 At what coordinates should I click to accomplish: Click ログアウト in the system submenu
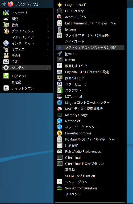click(90, 90)
